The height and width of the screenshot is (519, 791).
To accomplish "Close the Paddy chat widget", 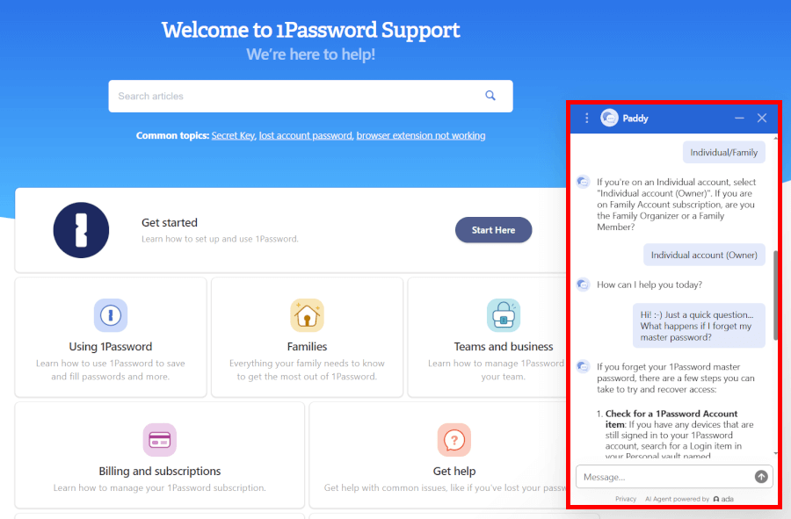I will pos(762,118).
